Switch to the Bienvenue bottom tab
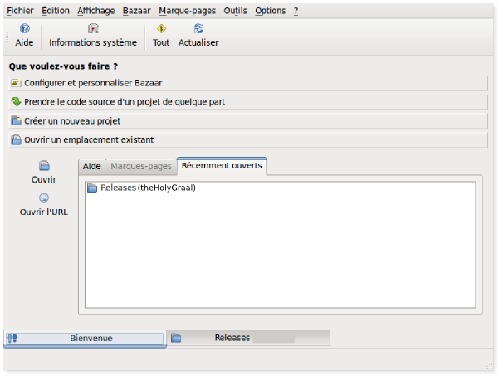499x376 pixels. [x=85, y=338]
